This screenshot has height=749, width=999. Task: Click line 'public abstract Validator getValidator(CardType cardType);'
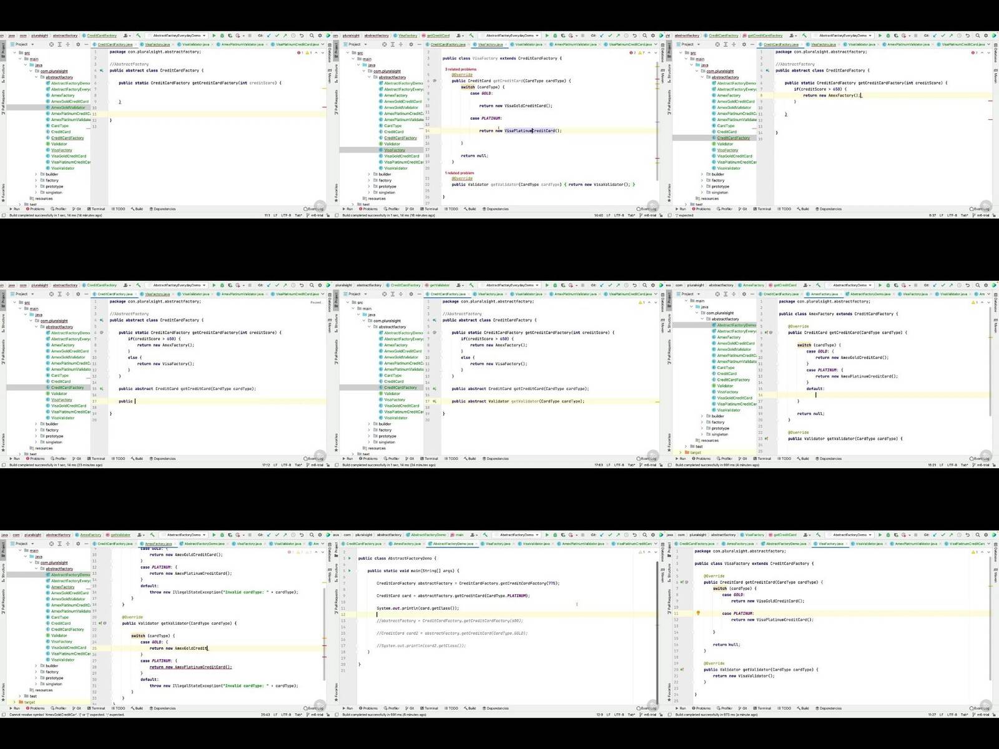point(518,401)
